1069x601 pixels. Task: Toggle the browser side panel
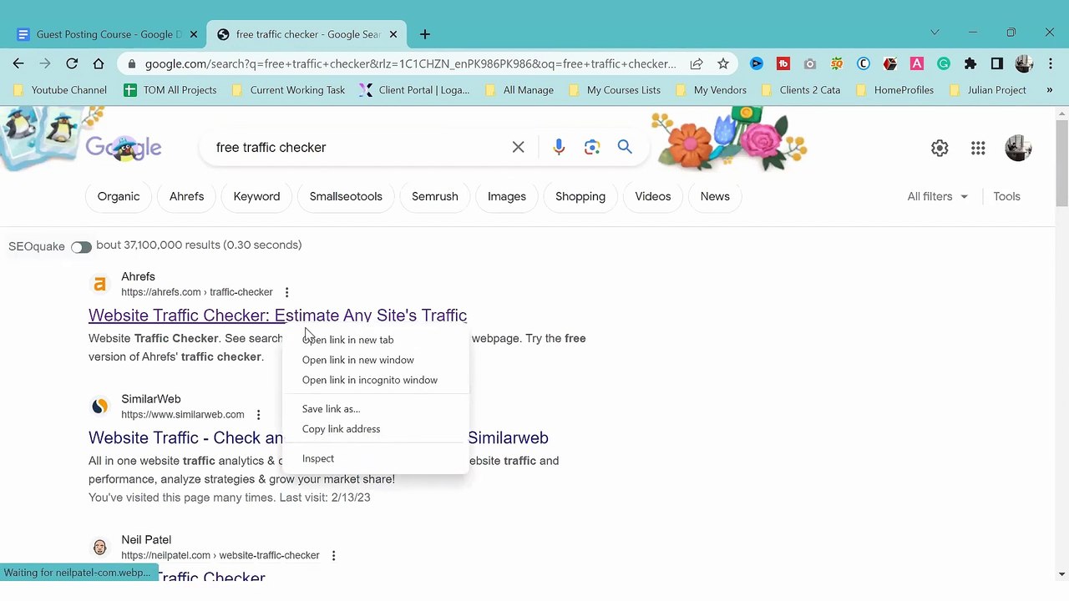[997, 63]
